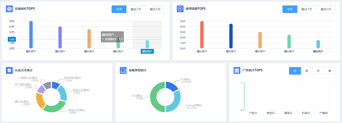
Task: Click the 广告02 axis label
Action: [324, 113]
